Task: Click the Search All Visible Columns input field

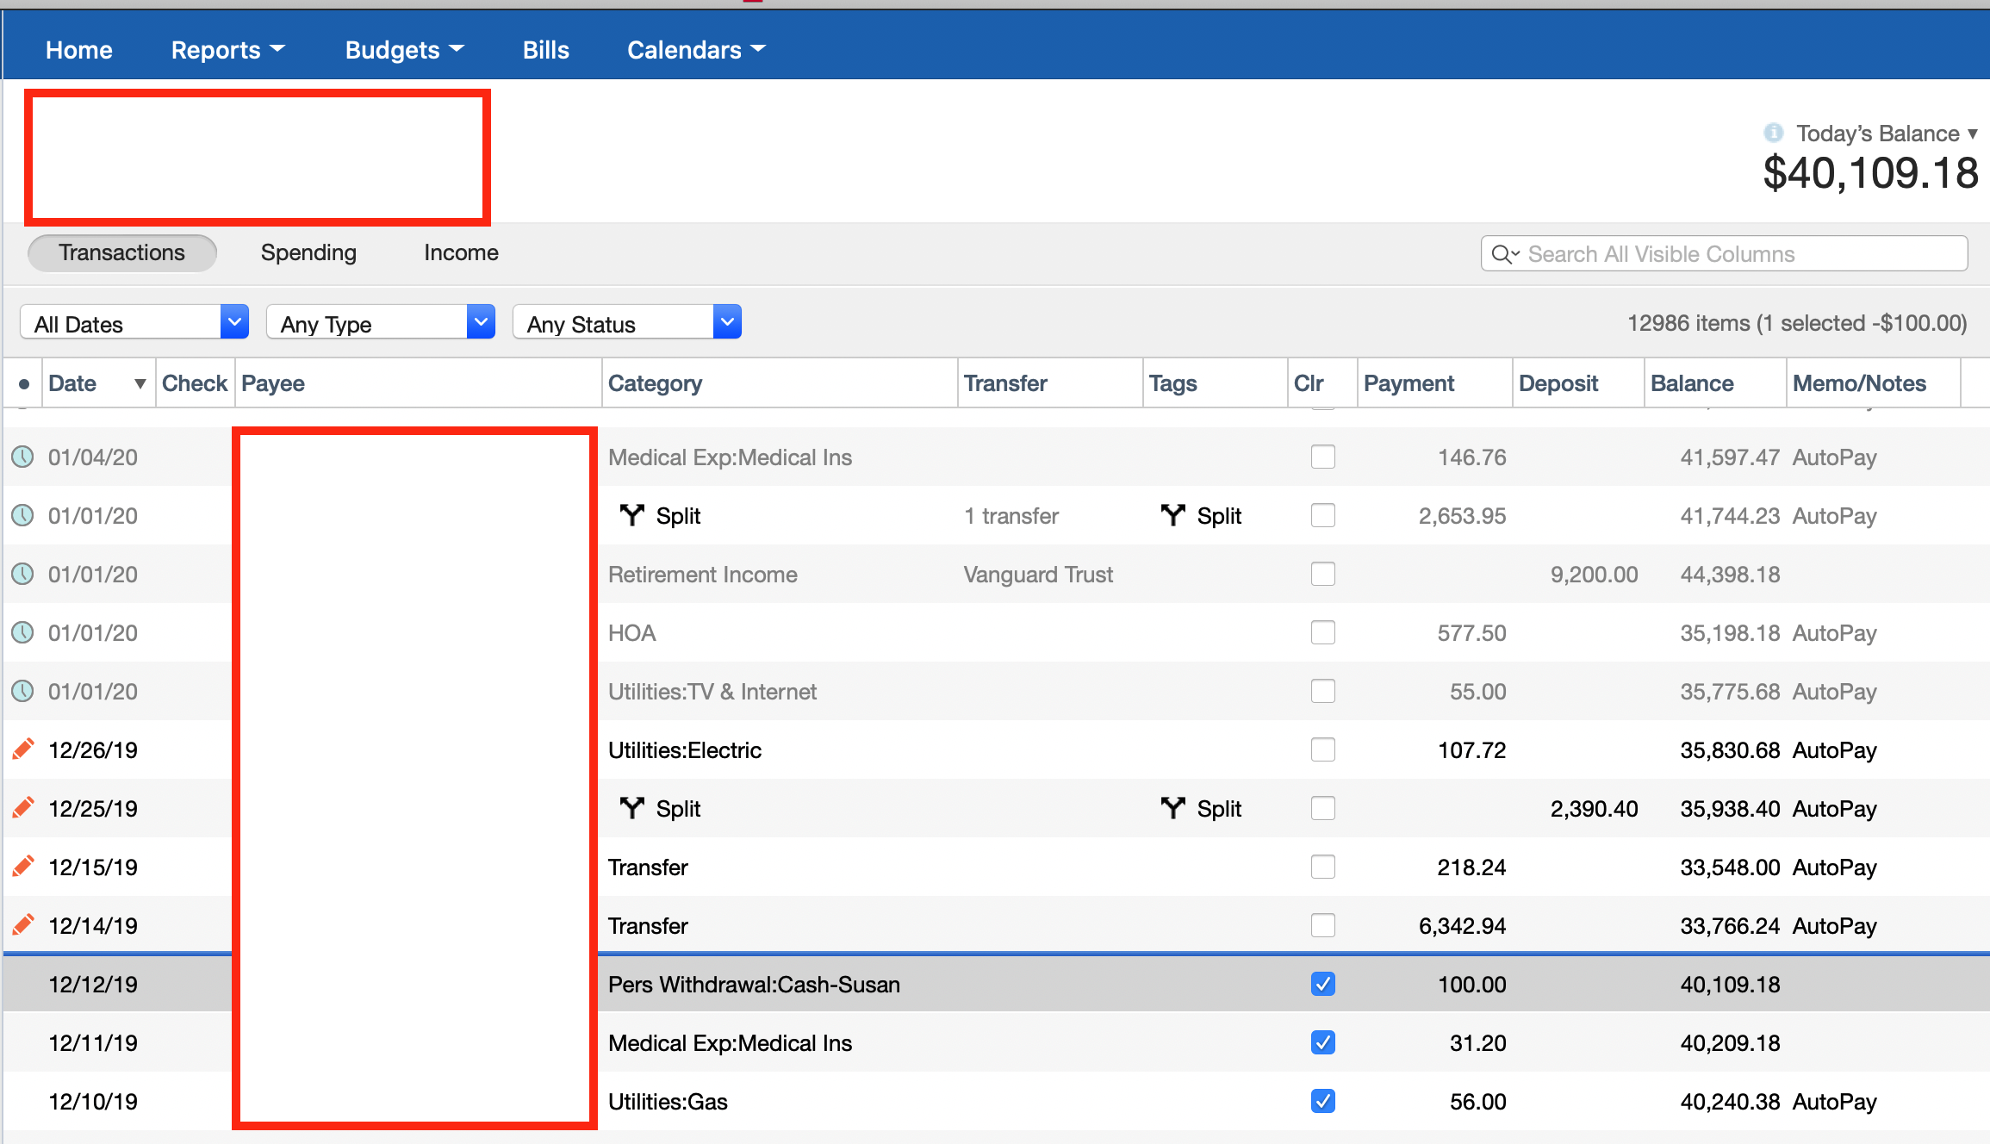Action: 1725,254
